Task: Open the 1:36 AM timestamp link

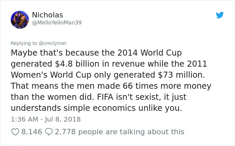Action: [25, 119]
